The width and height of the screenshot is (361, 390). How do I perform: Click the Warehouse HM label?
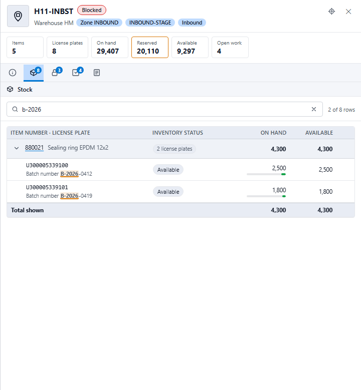[x=54, y=23]
